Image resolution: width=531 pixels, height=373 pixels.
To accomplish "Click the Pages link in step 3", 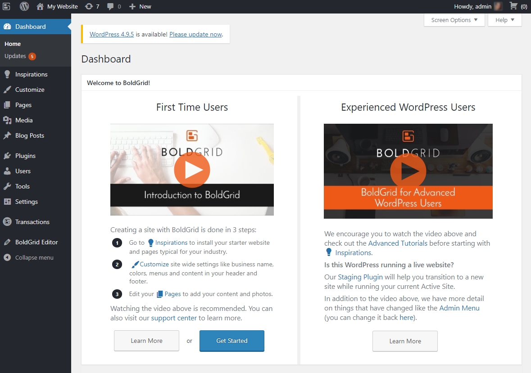I will (x=172, y=294).
